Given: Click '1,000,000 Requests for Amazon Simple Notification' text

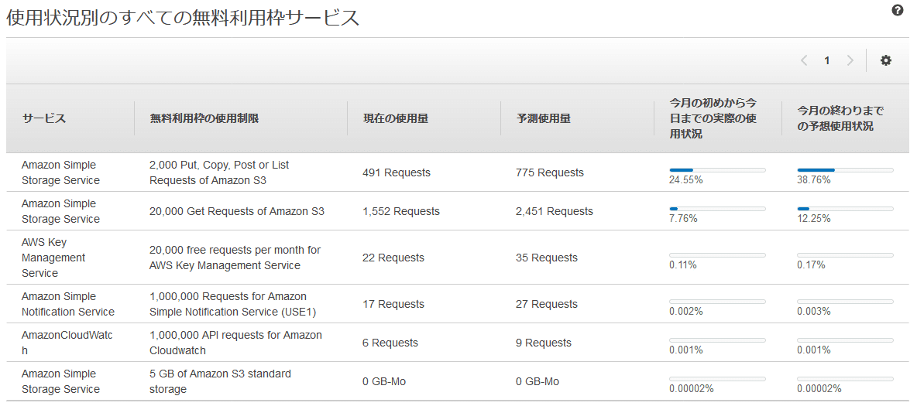Looking at the screenshot, I should (233, 304).
